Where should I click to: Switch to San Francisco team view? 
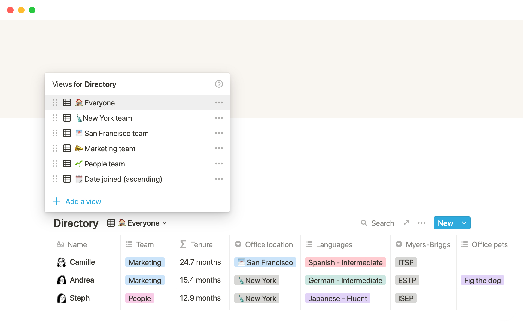click(x=116, y=133)
